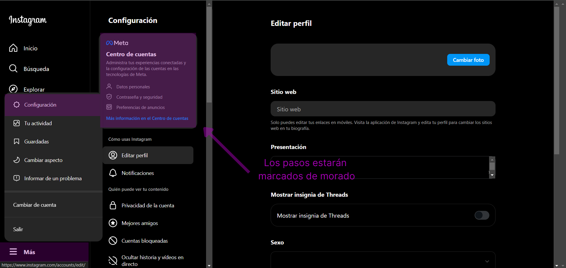Click the Informar de un problema icon
The image size is (566, 268).
(17, 178)
